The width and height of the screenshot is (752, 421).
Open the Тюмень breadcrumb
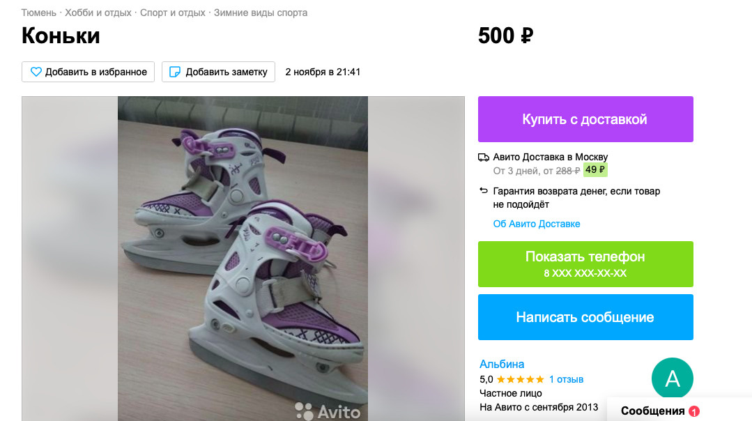click(39, 13)
